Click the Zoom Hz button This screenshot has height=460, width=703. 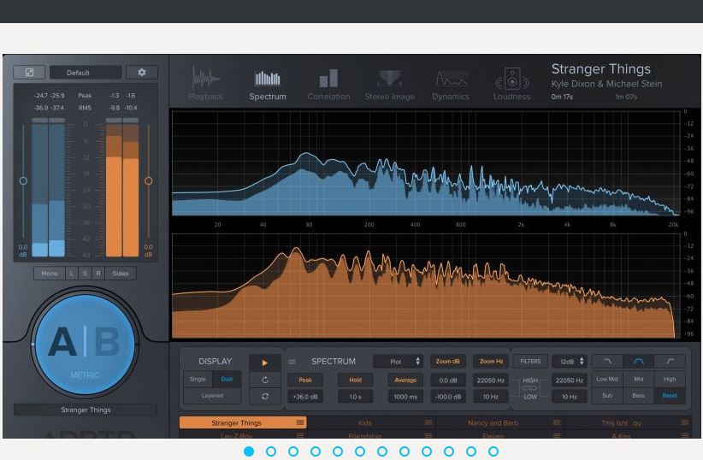491,362
